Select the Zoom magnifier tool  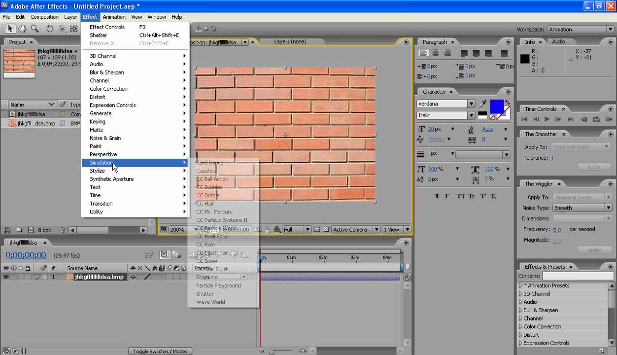tap(34, 29)
